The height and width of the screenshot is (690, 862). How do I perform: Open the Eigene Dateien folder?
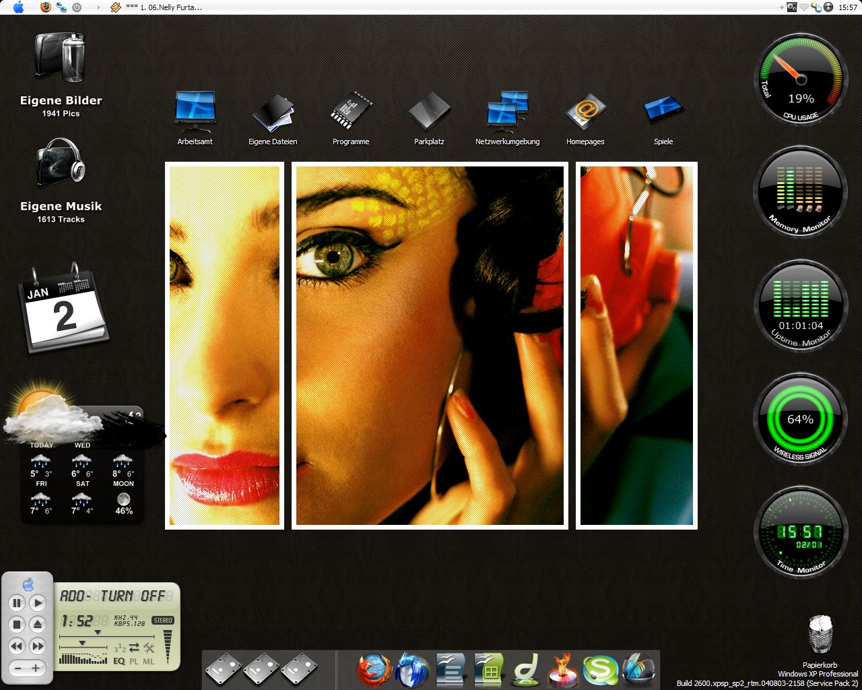[273, 112]
